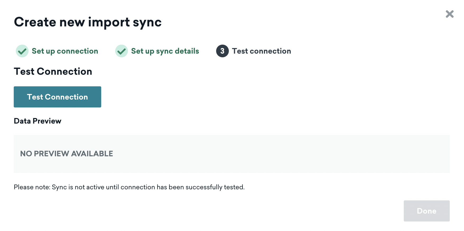This screenshot has width=464, height=231.
Task: Click the word 'Sync' in the note
Action: 59,187
